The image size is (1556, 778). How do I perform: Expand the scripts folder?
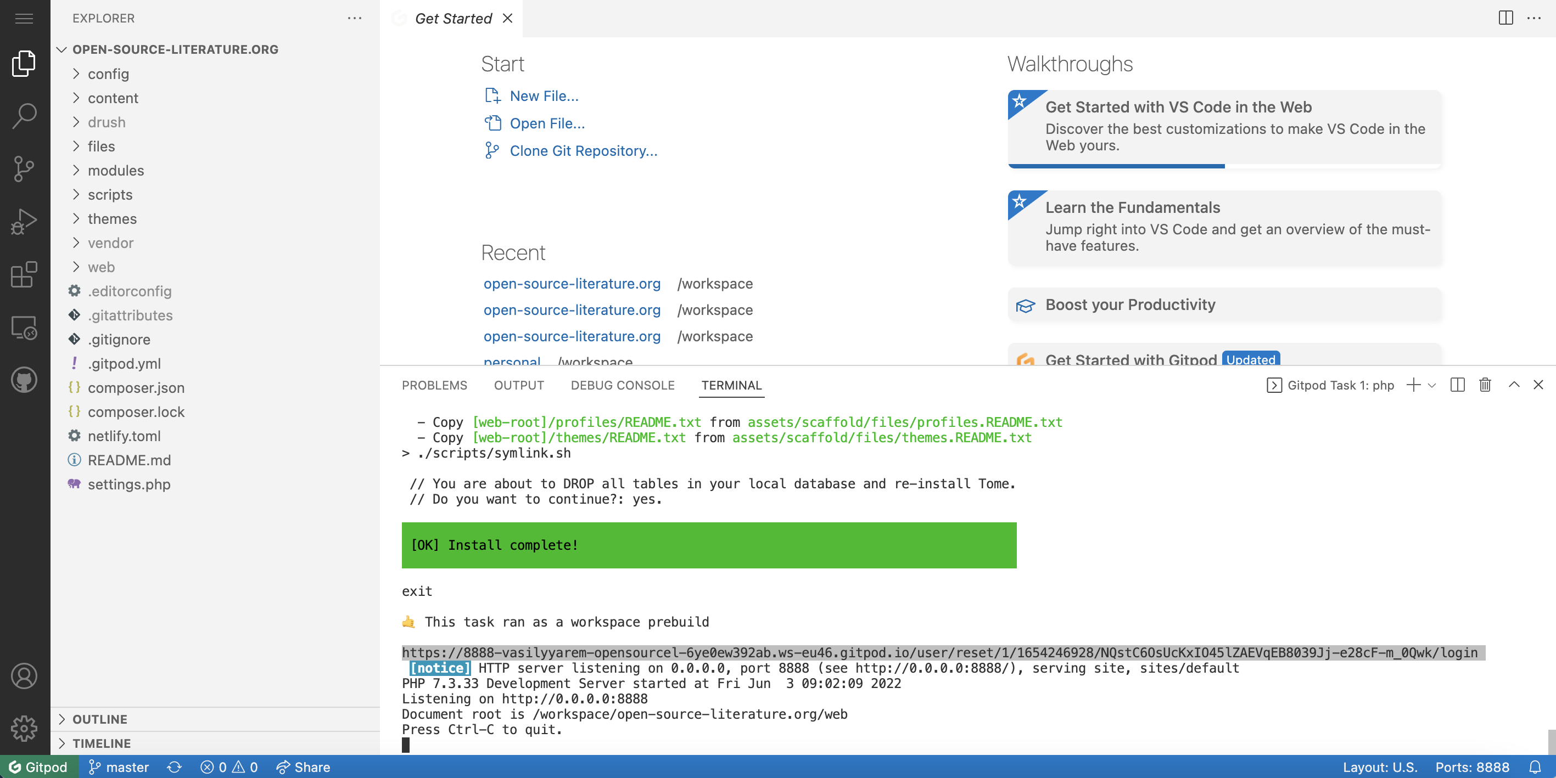[215, 194]
